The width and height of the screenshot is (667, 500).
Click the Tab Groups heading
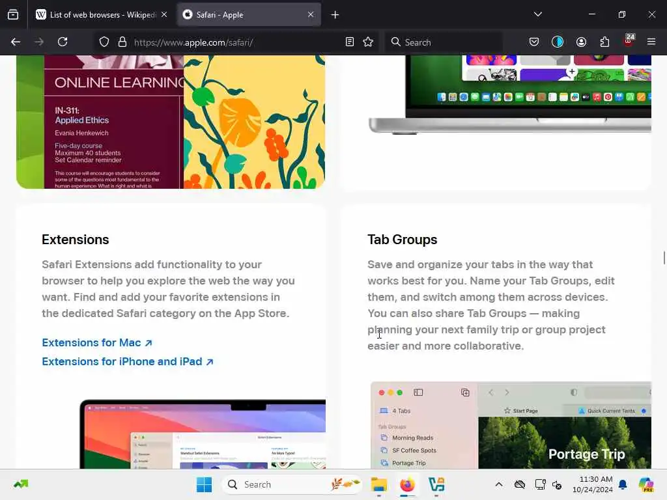[403, 240]
